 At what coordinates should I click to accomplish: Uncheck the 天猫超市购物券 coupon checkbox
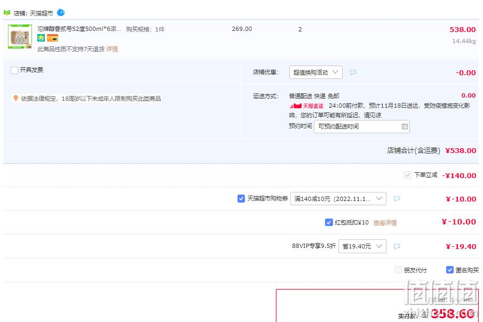(241, 198)
